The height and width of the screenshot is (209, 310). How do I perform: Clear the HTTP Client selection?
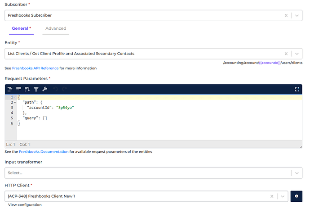(x=272, y=196)
